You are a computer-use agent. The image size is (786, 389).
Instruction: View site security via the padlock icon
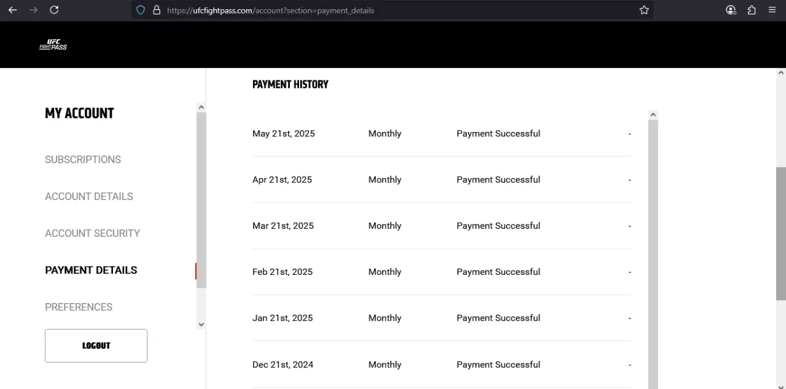pos(157,10)
